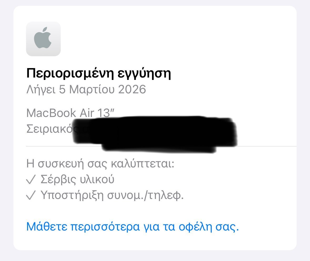Click the year 2026 in the expiry date
This screenshot has width=310, height=261.
[132, 90]
